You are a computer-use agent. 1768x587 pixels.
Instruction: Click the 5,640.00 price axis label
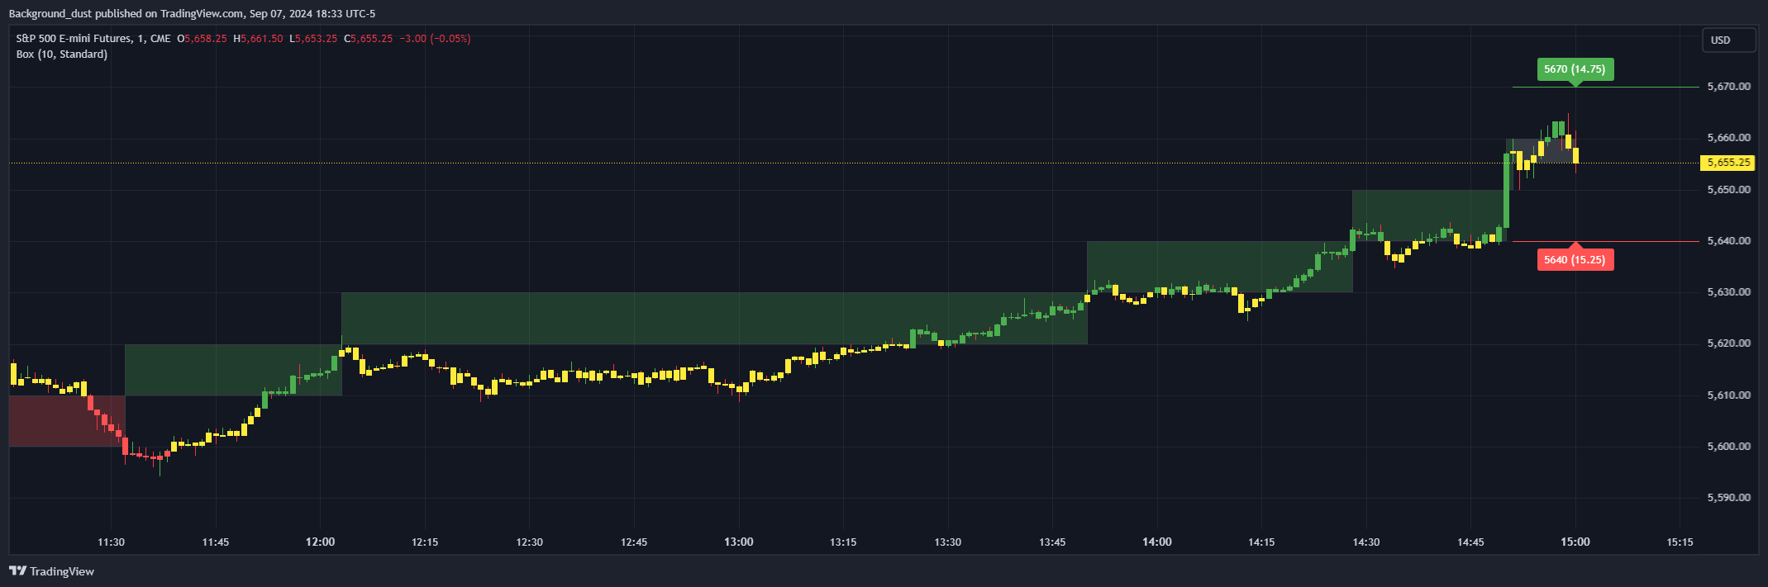[x=1728, y=241]
